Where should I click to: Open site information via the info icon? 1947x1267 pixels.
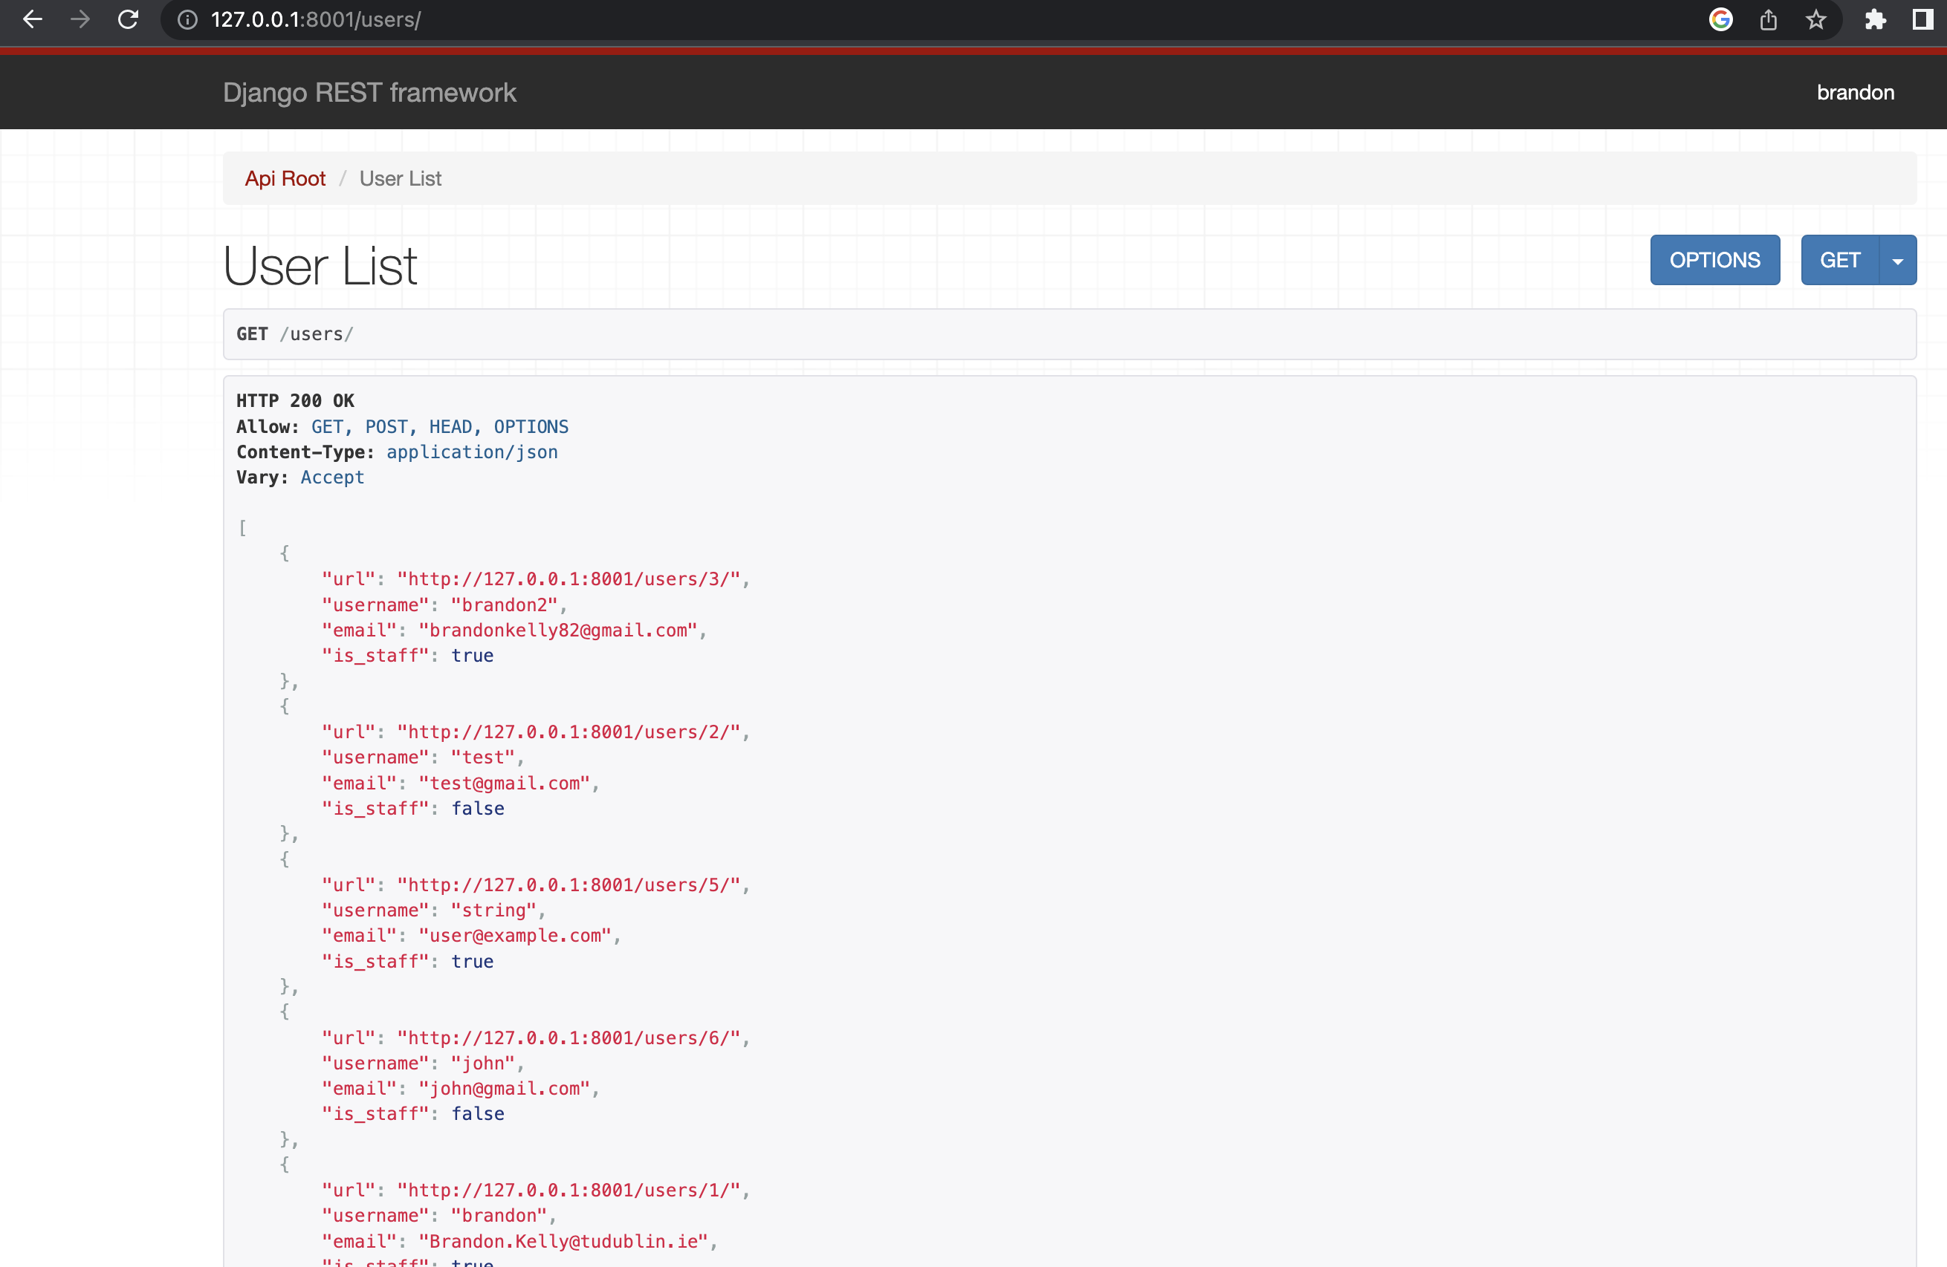(x=187, y=19)
